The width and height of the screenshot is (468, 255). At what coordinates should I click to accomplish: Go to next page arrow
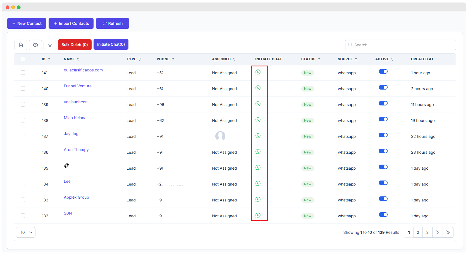(x=438, y=232)
